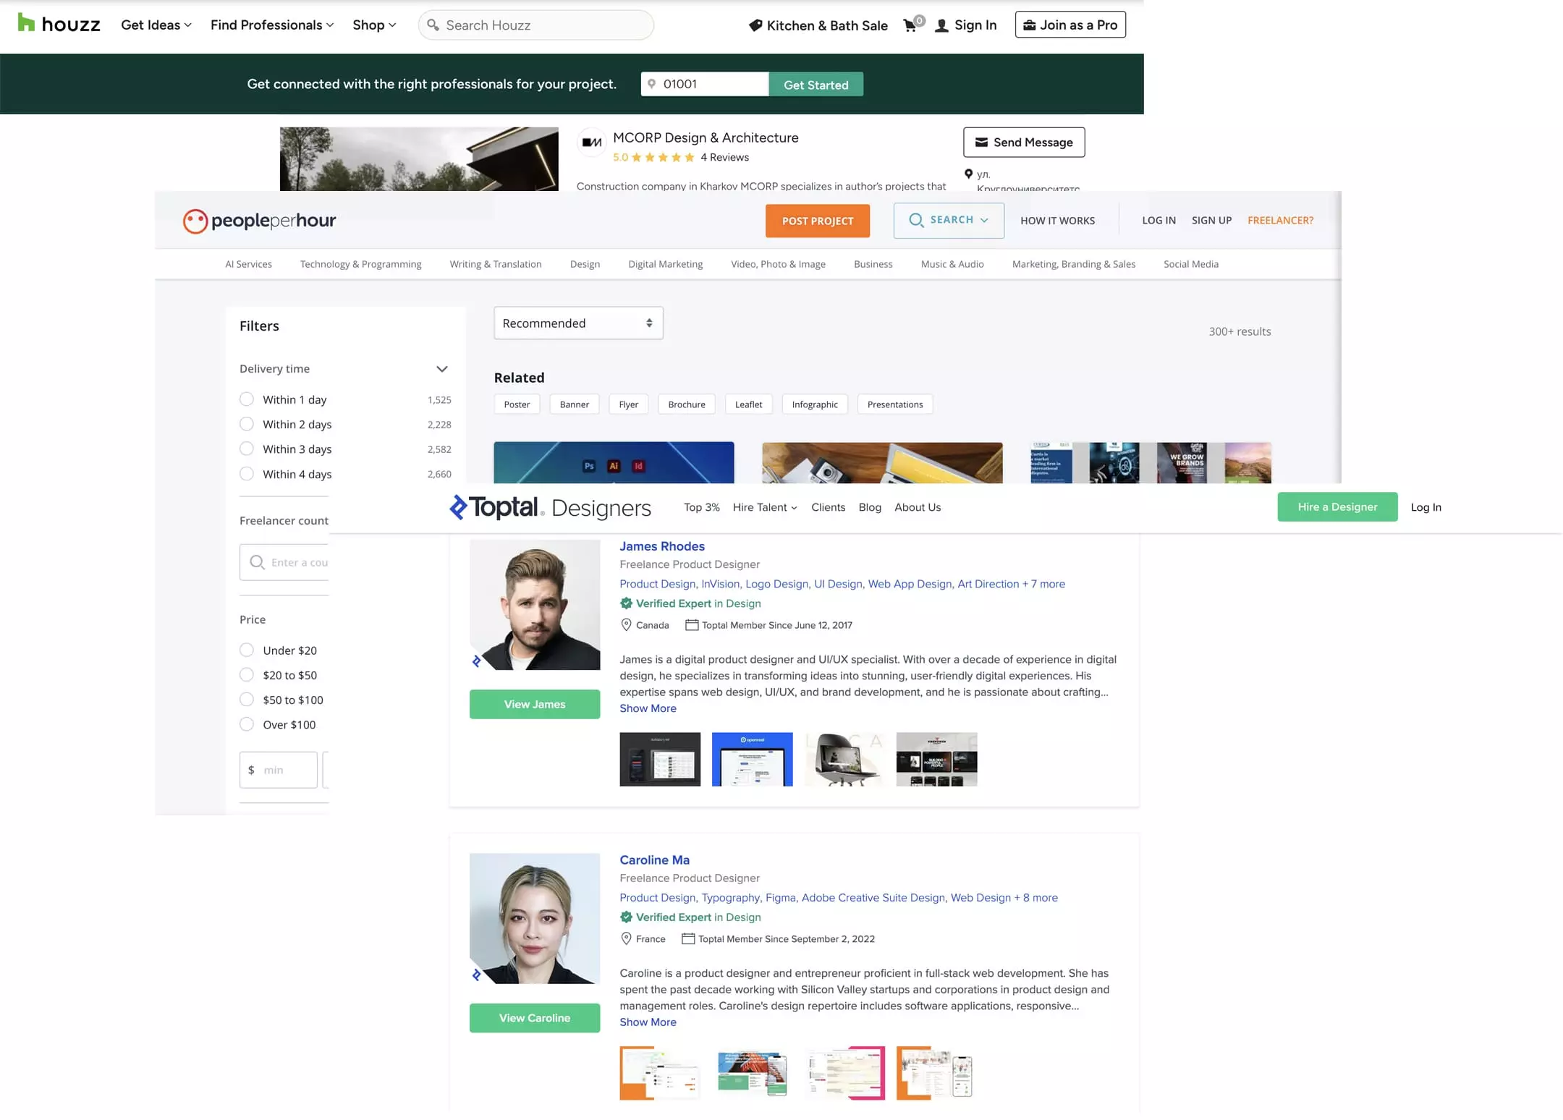Collapse the Delivery time filter section

pyautogui.click(x=441, y=369)
